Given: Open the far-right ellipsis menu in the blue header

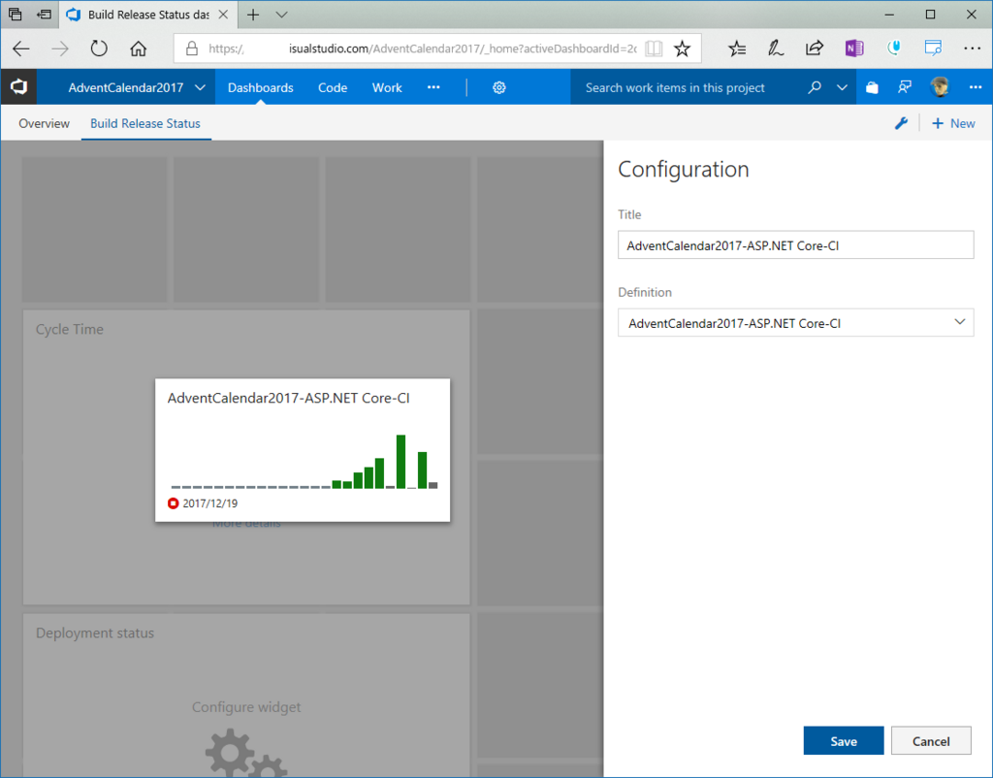Looking at the screenshot, I should click(x=976, y=87).
